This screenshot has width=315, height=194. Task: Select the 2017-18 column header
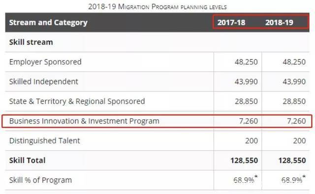pyautogui.click(x=231, y=23)
